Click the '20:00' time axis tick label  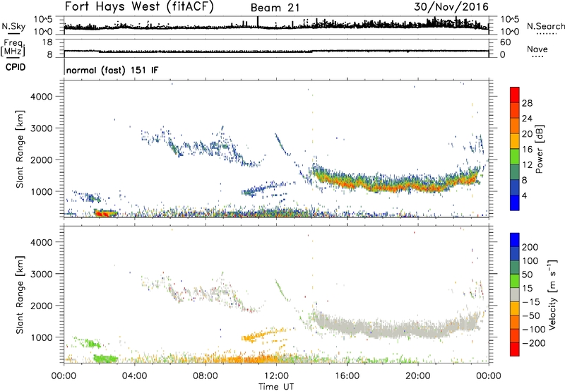click(417, 376)
